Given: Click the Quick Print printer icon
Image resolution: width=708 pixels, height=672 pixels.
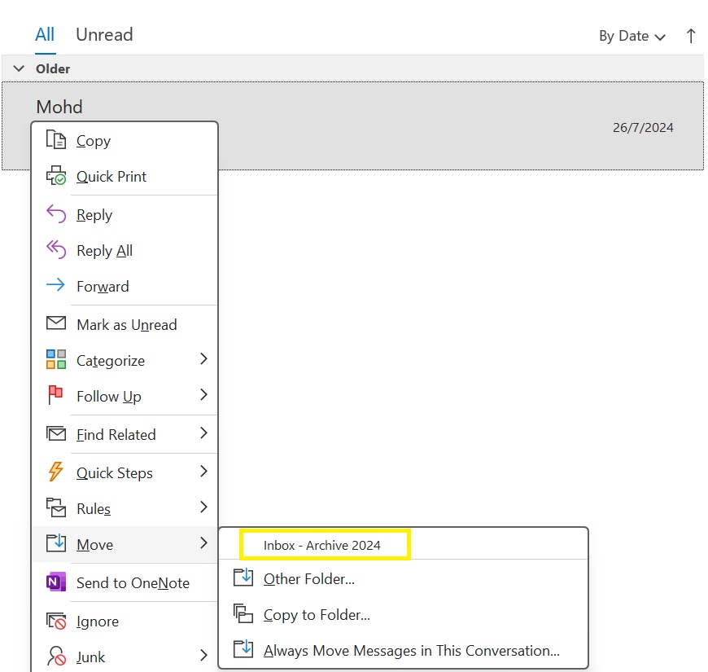Looking at the screenshot, I should click(56, 175).
